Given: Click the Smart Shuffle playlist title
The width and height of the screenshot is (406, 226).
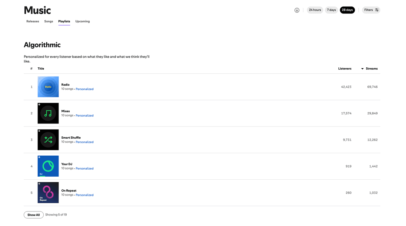Looking at the screenshot, I should 71,138.
